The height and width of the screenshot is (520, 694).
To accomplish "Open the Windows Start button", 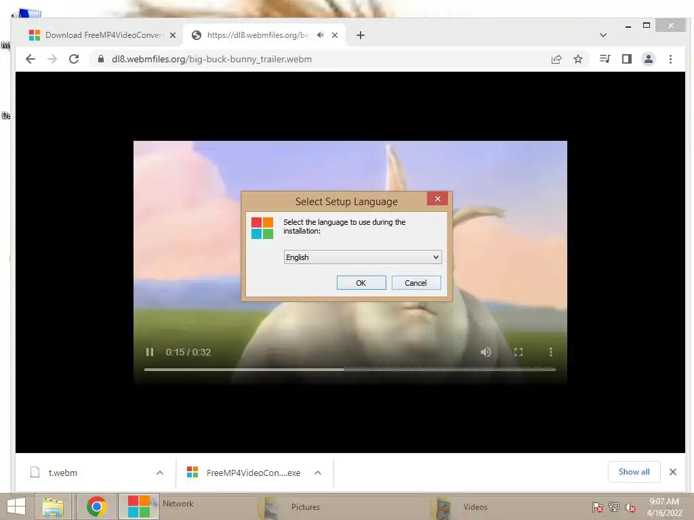I will coord(16,506).
